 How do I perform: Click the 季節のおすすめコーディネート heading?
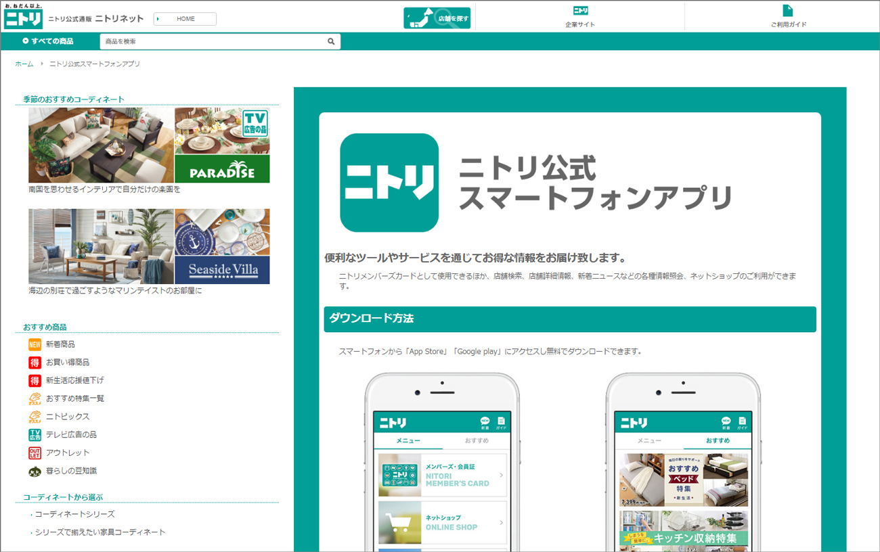pyautogui.click(x=74, y=99)
